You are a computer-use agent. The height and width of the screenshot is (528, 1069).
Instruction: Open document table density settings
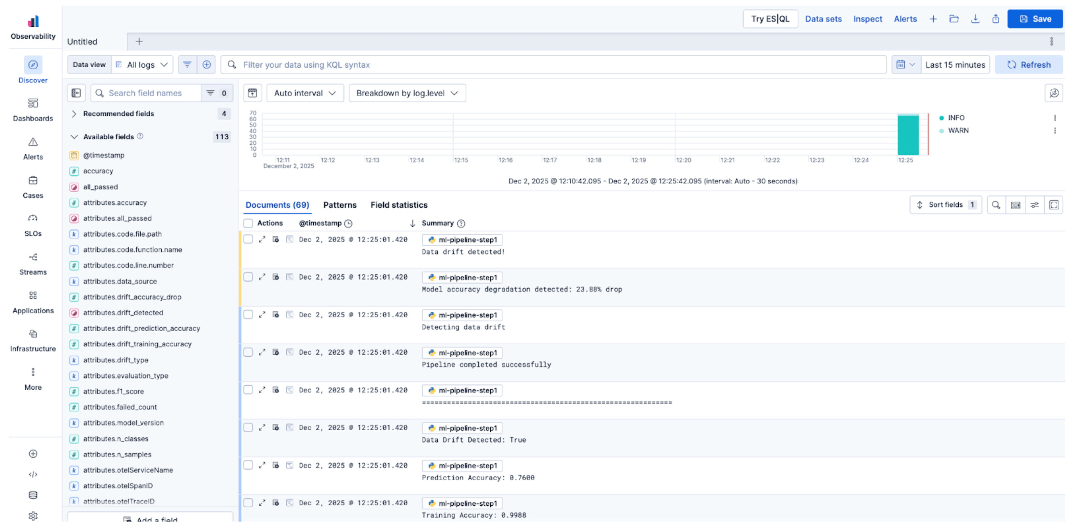point(1016,205)
